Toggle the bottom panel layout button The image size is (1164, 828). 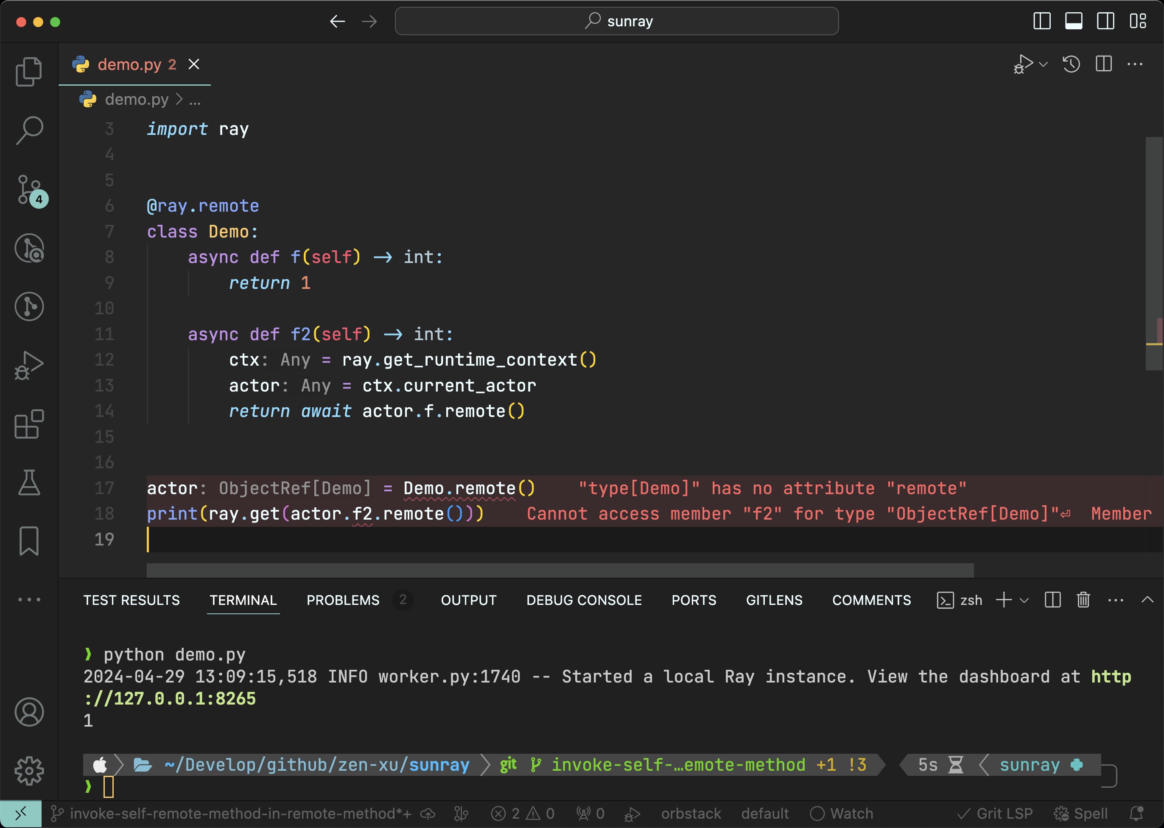[x=1074, y=21]
